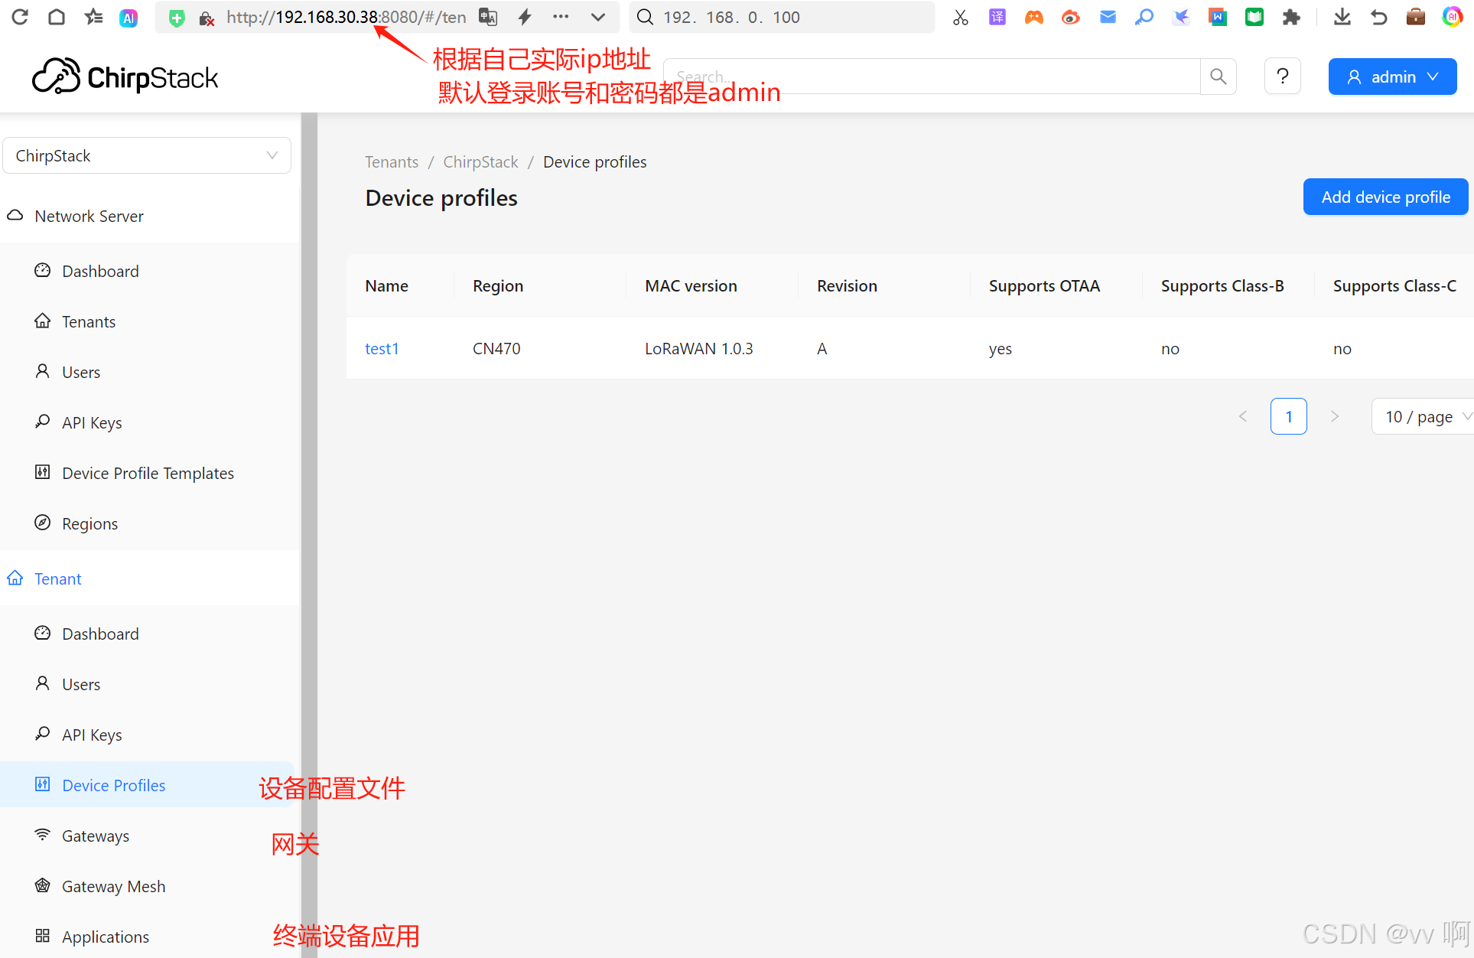Click the ChirpStack logo
The image size is (1474, 958).
coord(125,77)
